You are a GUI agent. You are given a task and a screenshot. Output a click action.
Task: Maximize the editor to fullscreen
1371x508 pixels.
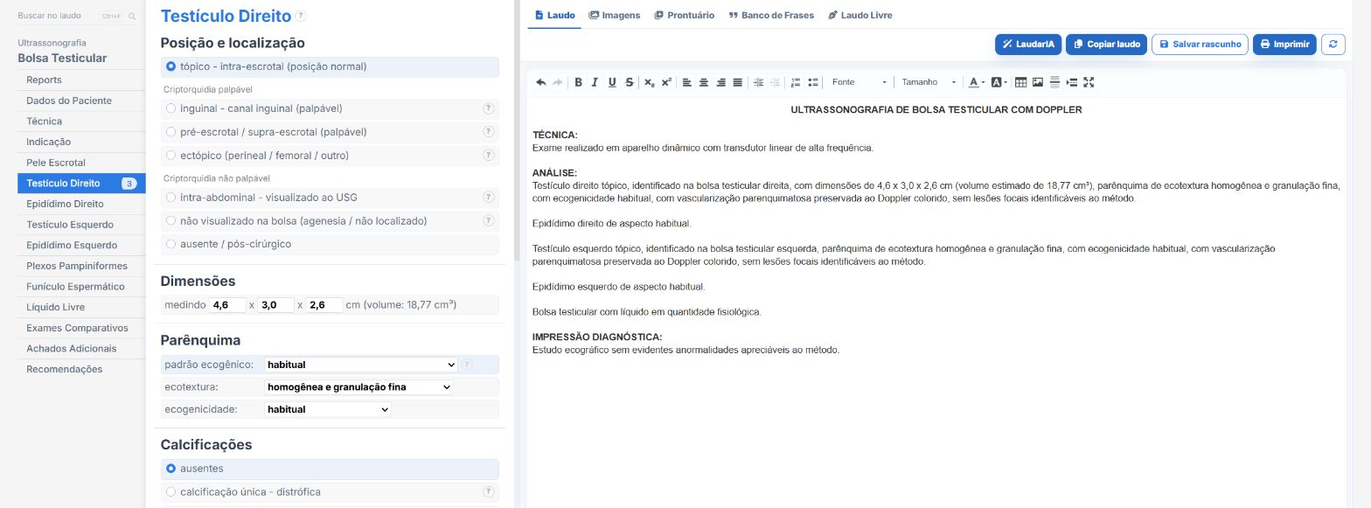(1089, 82)
